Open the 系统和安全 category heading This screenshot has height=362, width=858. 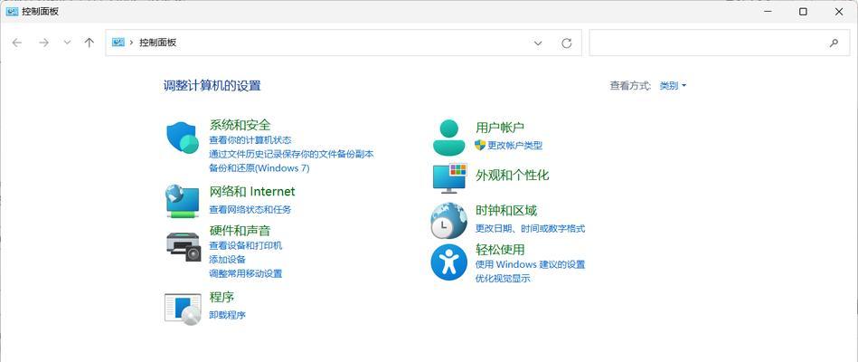(x=240, y=125)
